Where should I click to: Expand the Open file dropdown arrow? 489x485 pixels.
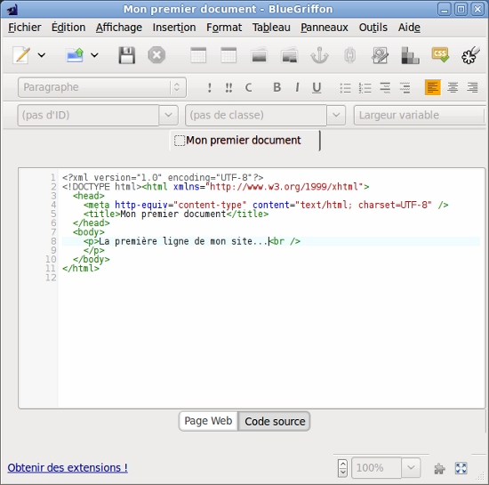coord(94,55)
